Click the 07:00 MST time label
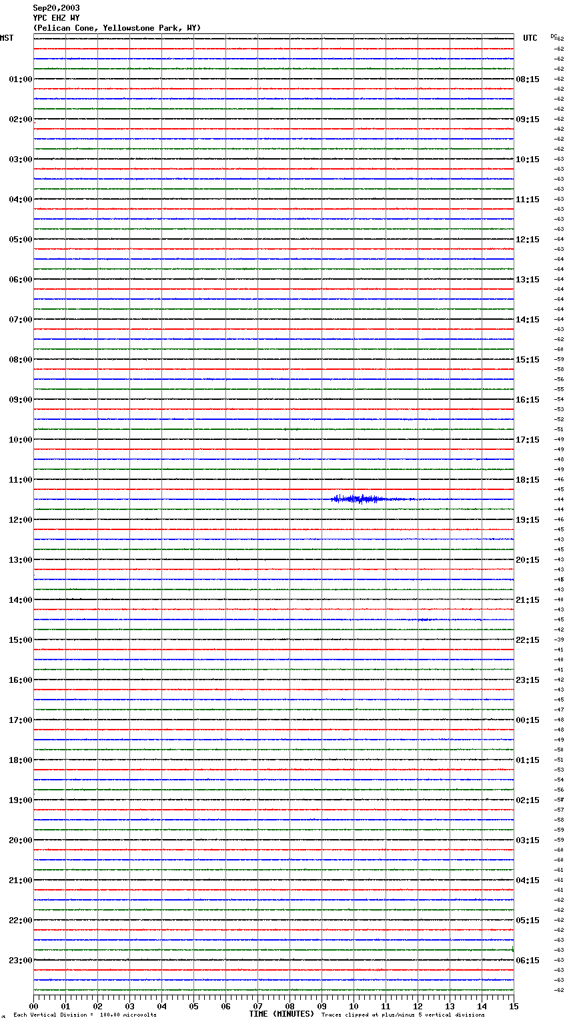This screenshot has height=1024, width=567. tap(20, 320)
